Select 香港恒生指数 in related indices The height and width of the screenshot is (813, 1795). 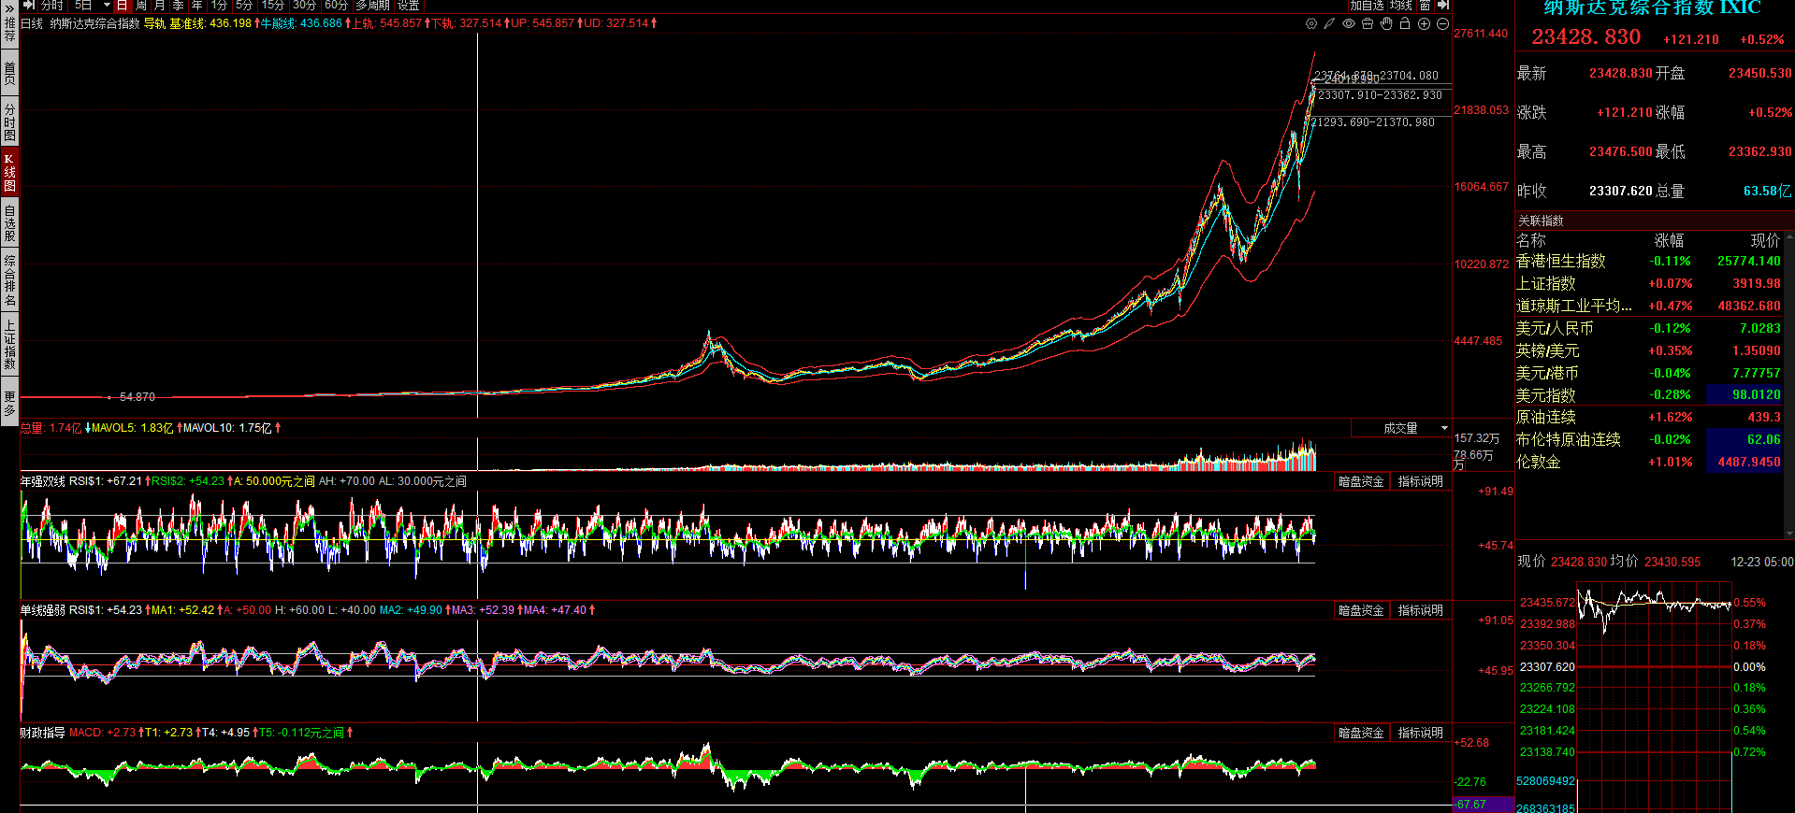pos(1649,261)
